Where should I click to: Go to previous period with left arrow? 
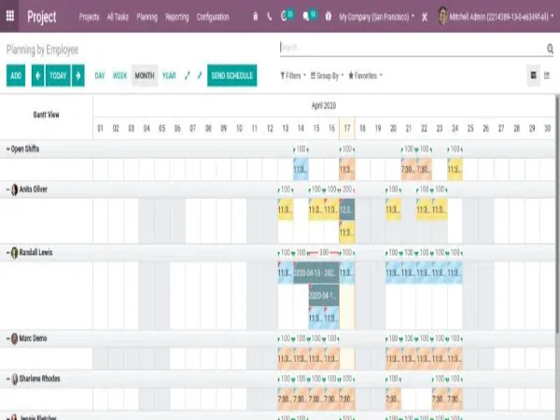click(37, 76)
